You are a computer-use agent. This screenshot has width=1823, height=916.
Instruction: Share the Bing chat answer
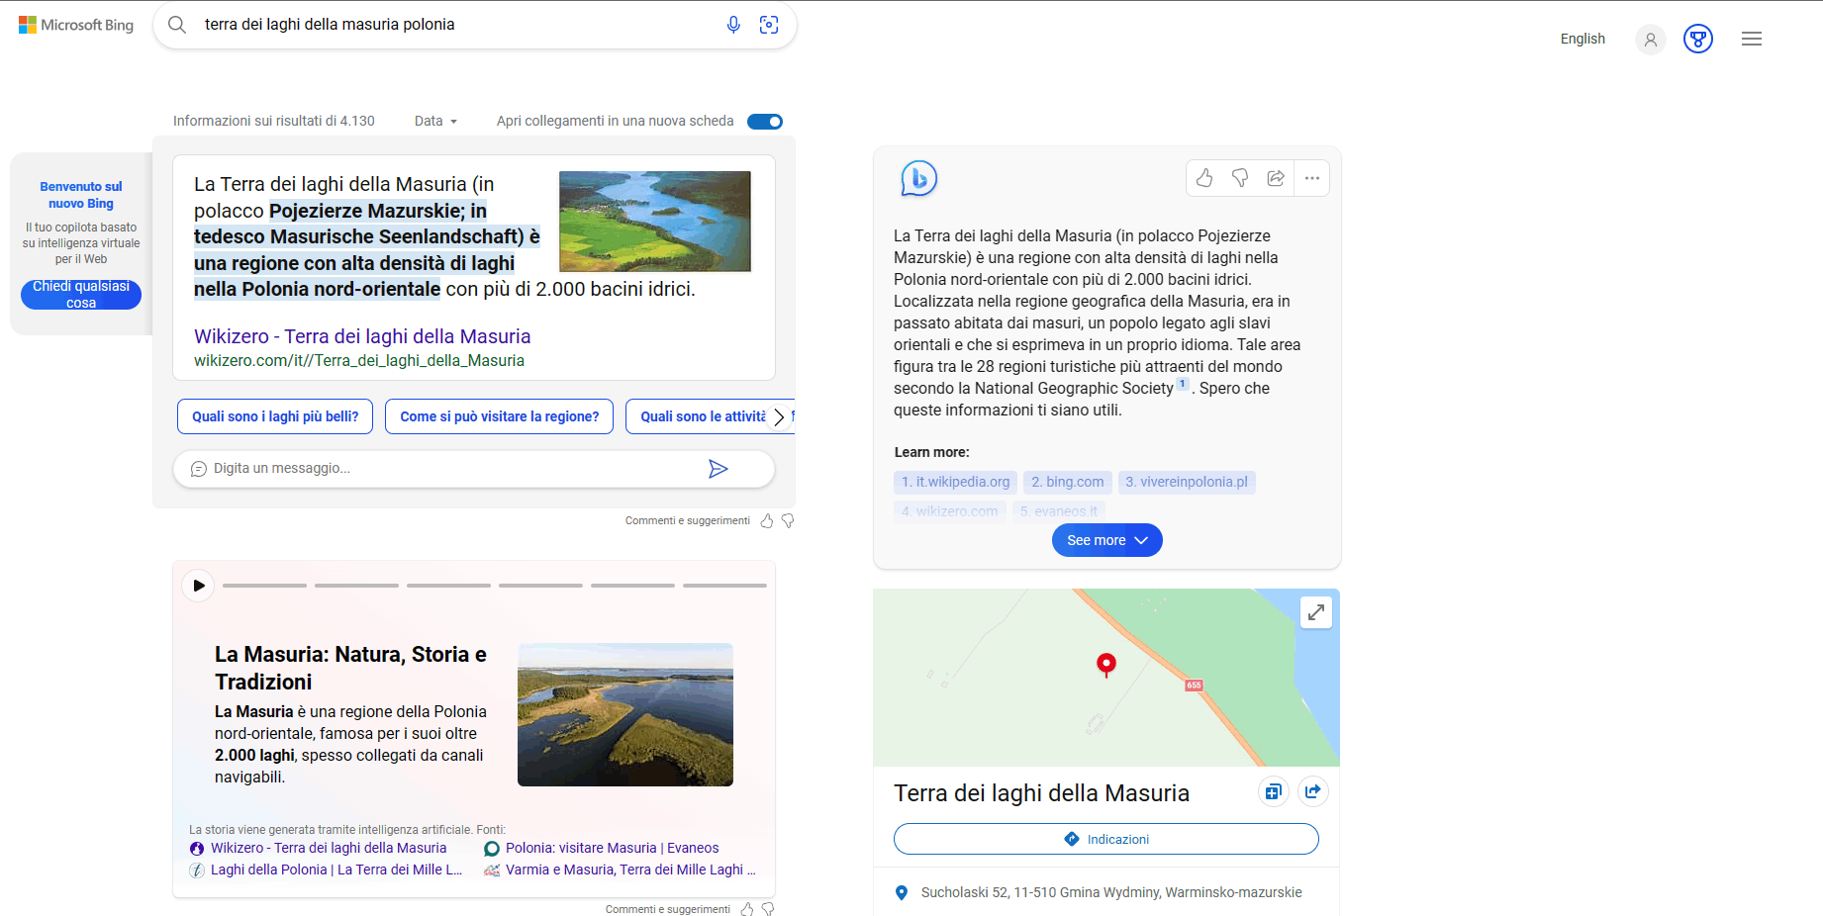click(x=1276, y=178)
